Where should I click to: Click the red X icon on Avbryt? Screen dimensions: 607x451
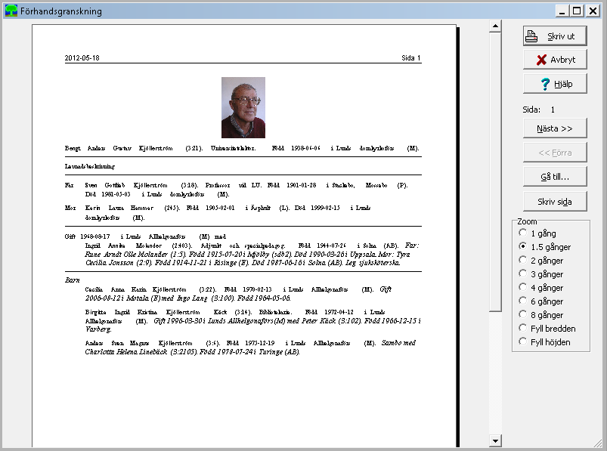coord(541,60)
